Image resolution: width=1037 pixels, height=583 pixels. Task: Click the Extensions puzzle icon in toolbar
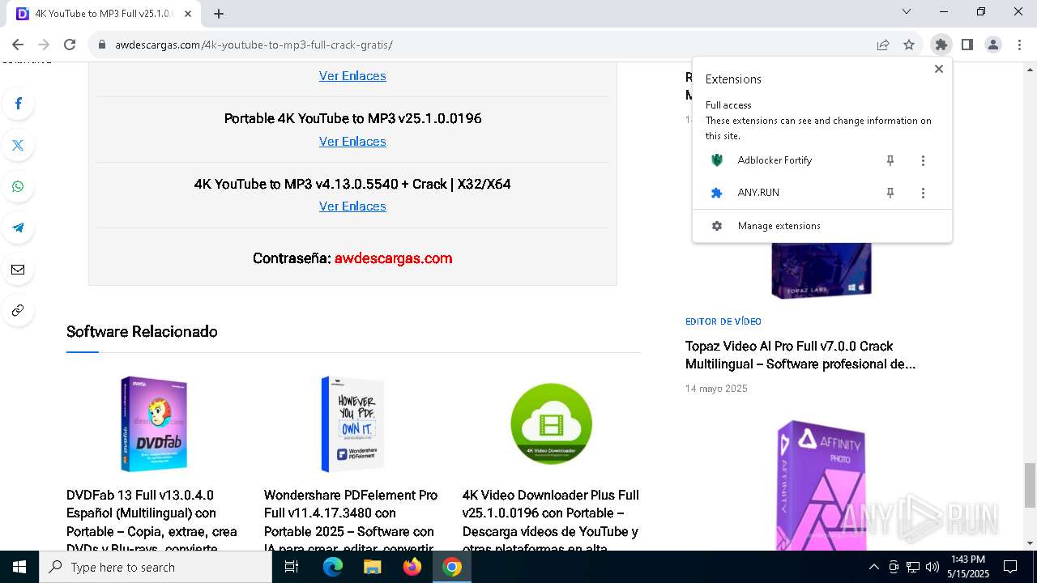tap(941, 45)
